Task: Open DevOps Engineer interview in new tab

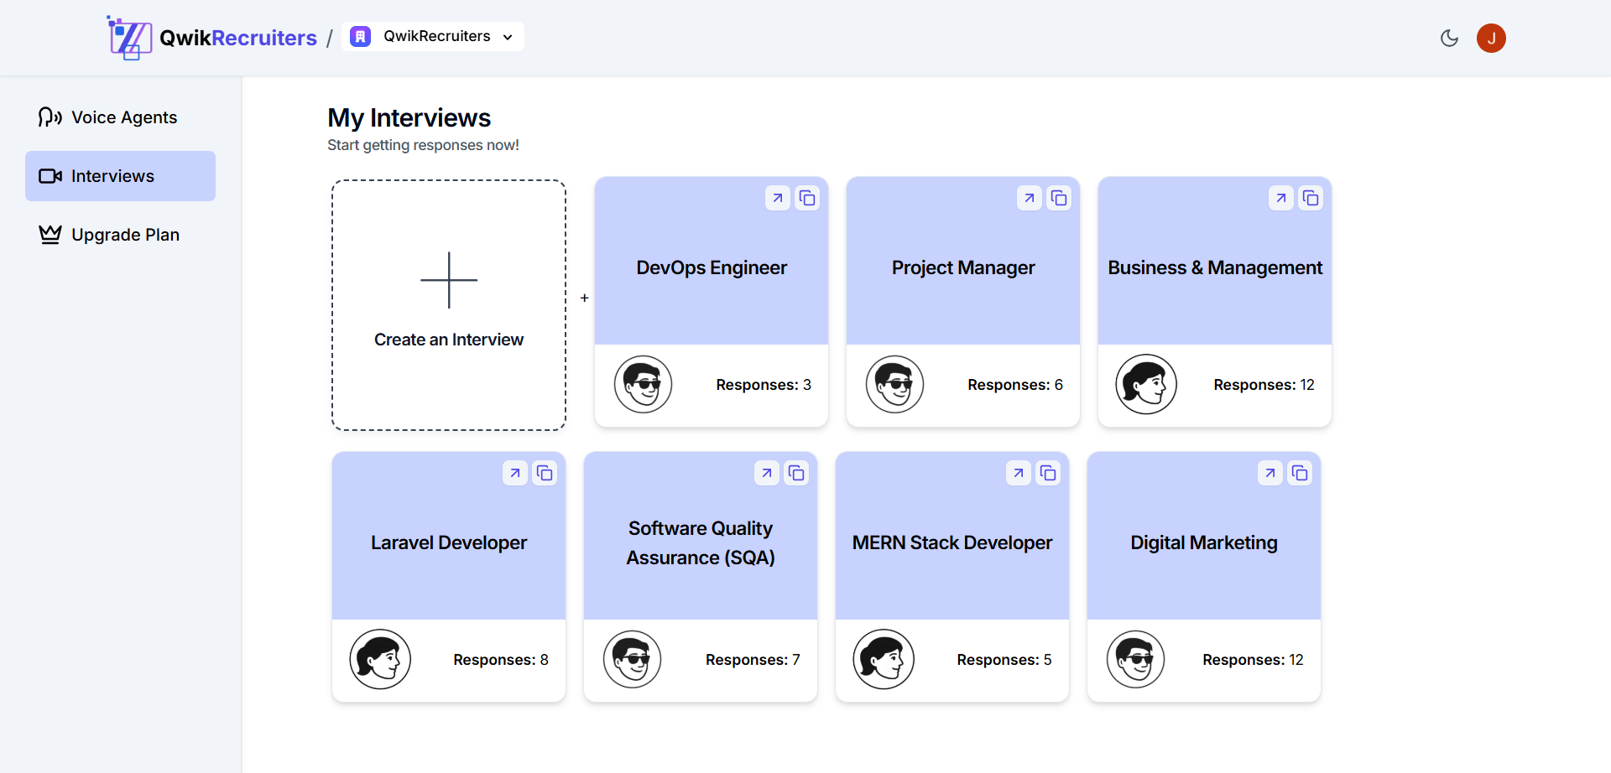Action: (777, 198)
